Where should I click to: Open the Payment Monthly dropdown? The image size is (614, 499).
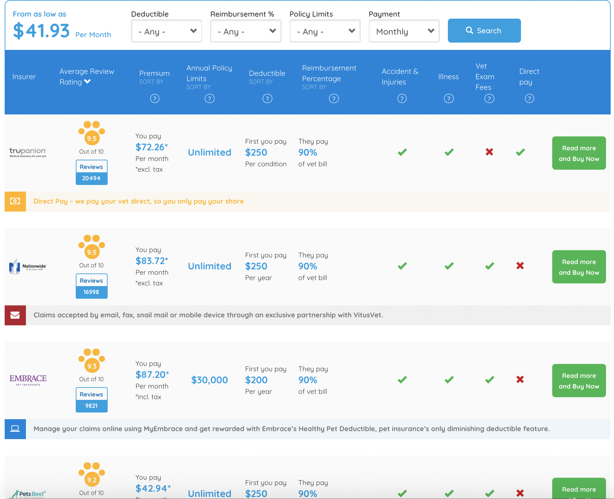pyautogui.click(x=404, y=31)
